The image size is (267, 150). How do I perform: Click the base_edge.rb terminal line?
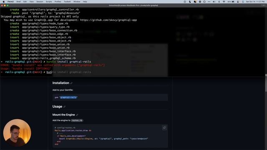click(39, 34)
